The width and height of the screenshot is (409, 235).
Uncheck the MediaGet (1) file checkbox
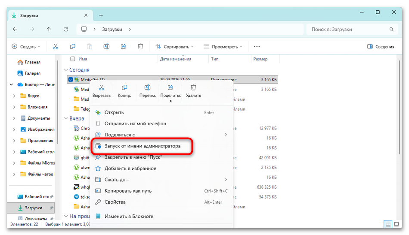71,79
